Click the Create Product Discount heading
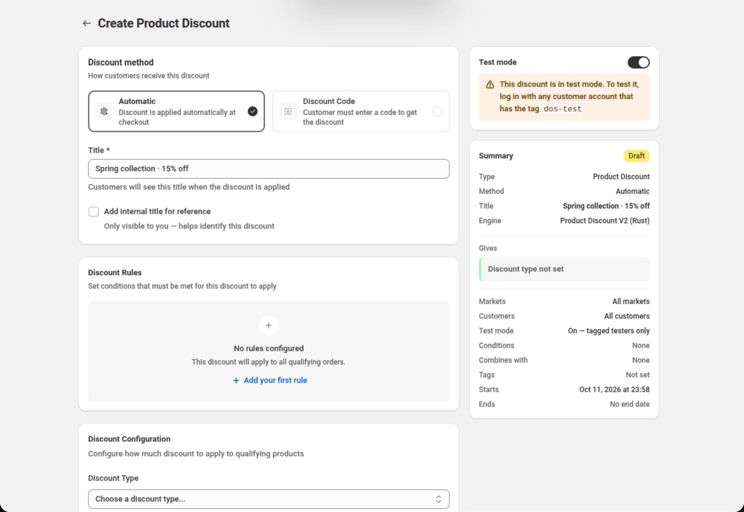 164,24
